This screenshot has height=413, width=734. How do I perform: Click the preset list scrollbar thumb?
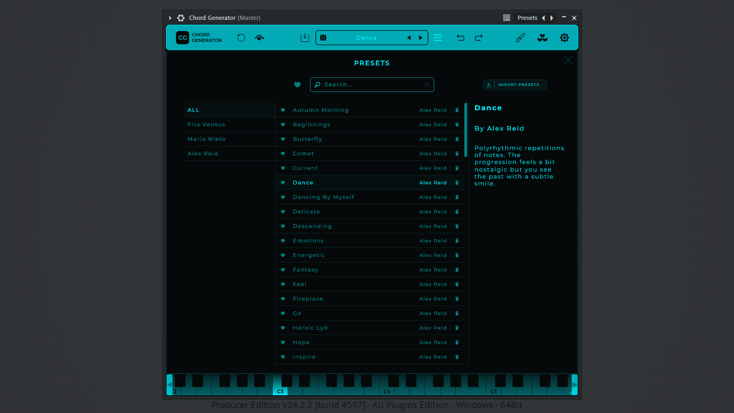466,130
